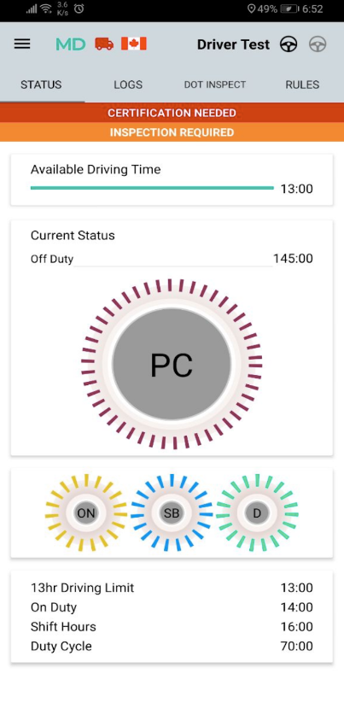This screenshot has height=703, width=344.
Task: Tap the MD logo
Action: [70, 44]
